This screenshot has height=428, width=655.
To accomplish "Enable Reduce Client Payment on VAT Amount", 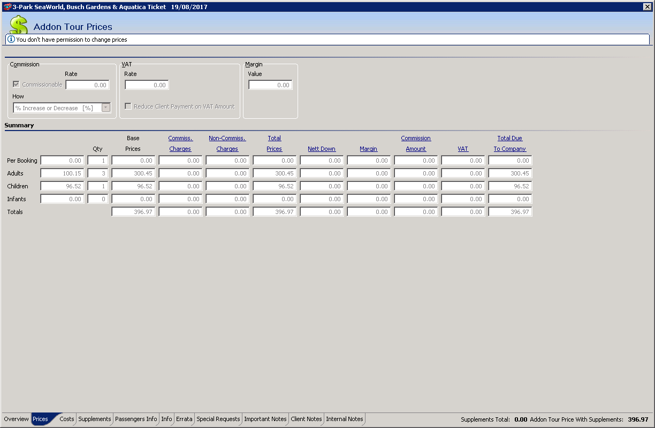I will [x=128, y=106].
